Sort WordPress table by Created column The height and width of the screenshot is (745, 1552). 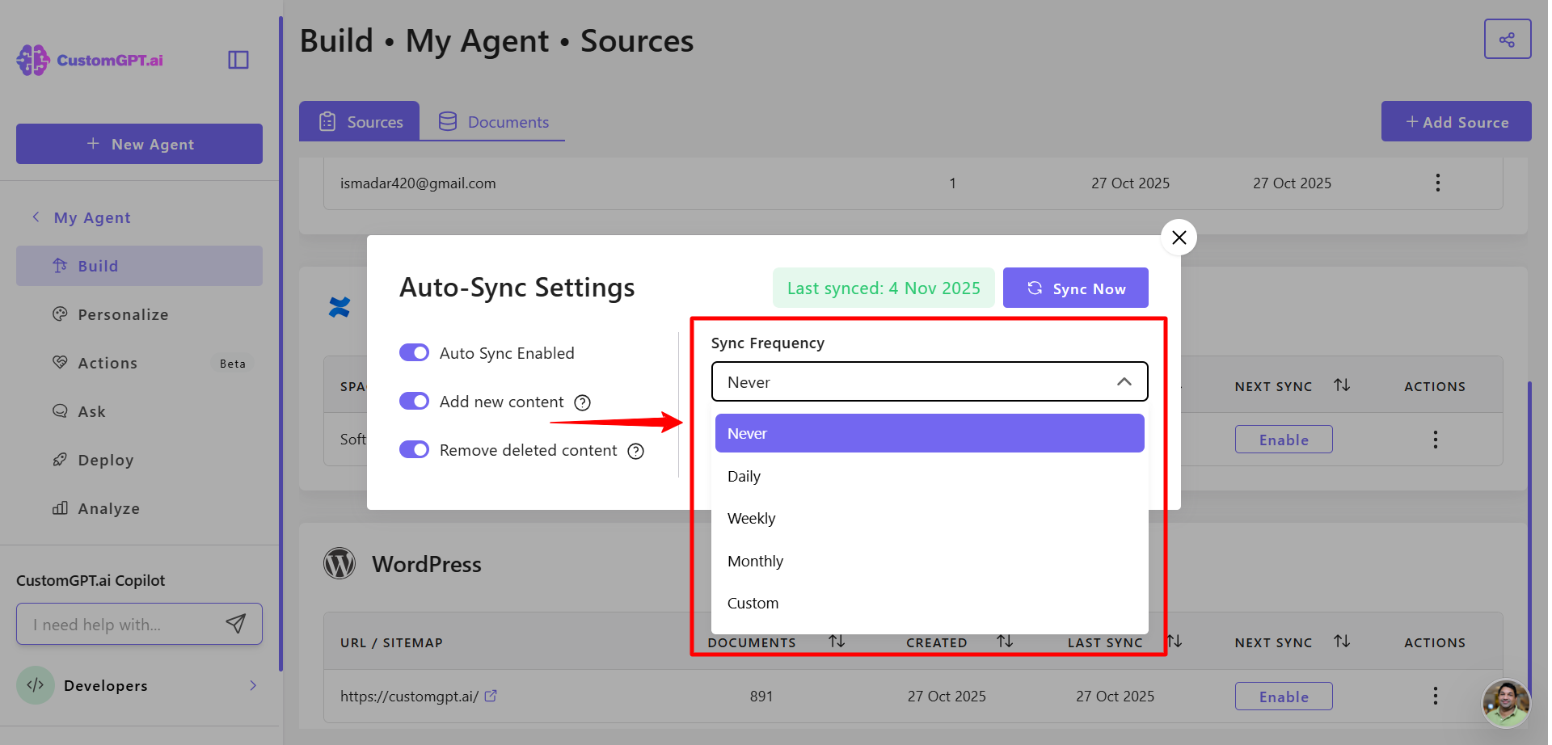[1005, 642]
